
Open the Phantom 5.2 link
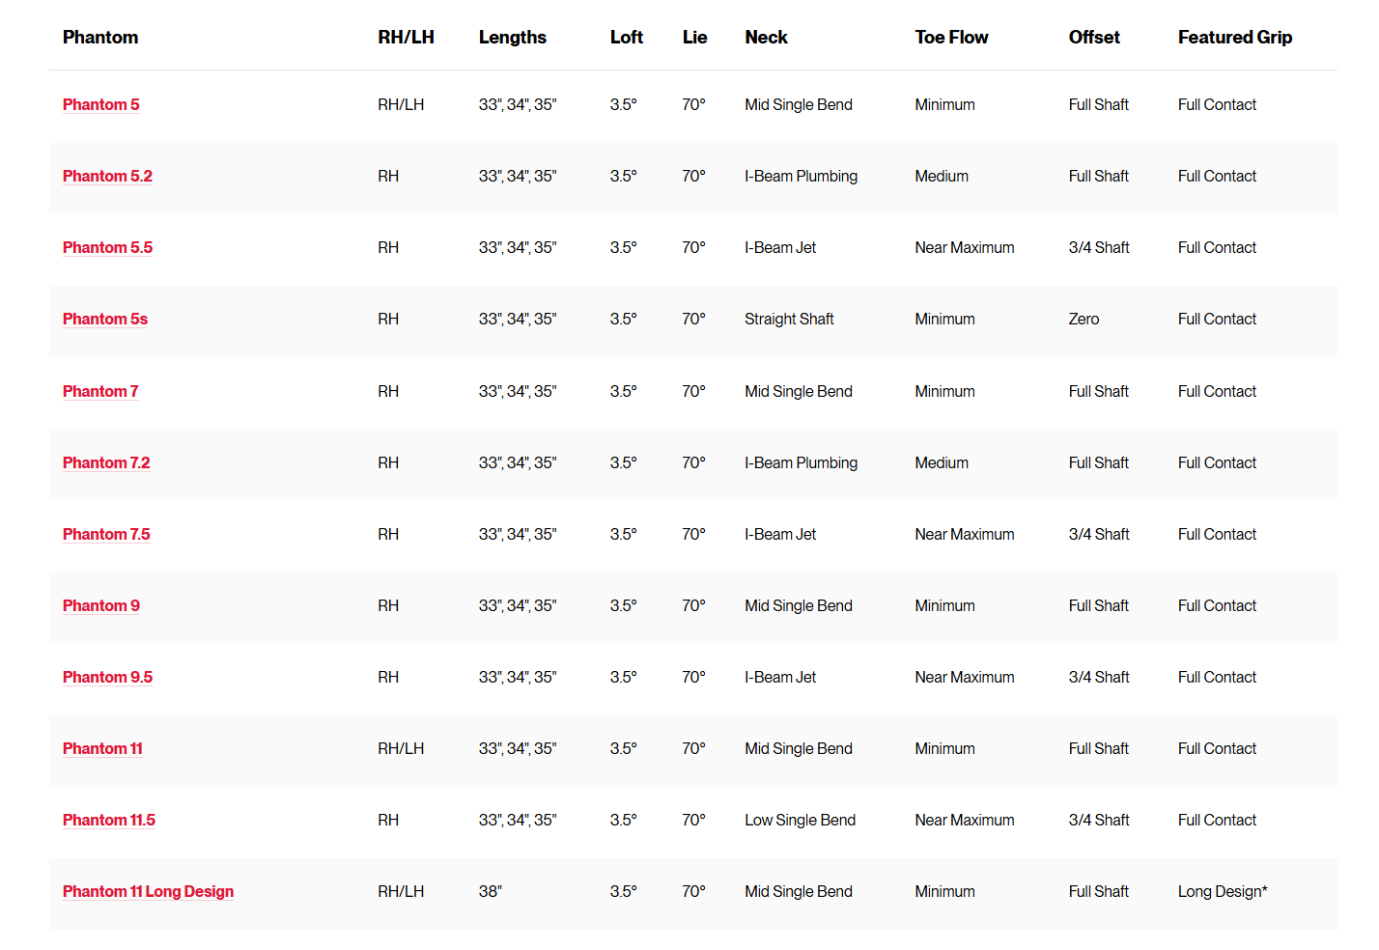pyautogui.click(x=107, y=176)
